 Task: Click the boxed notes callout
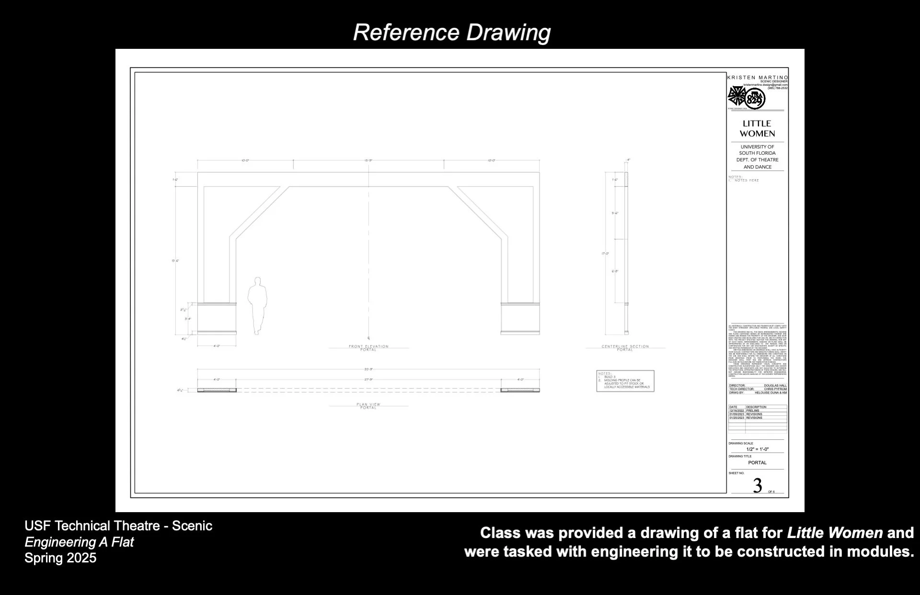pyautogui.click(x=625, y=381)
